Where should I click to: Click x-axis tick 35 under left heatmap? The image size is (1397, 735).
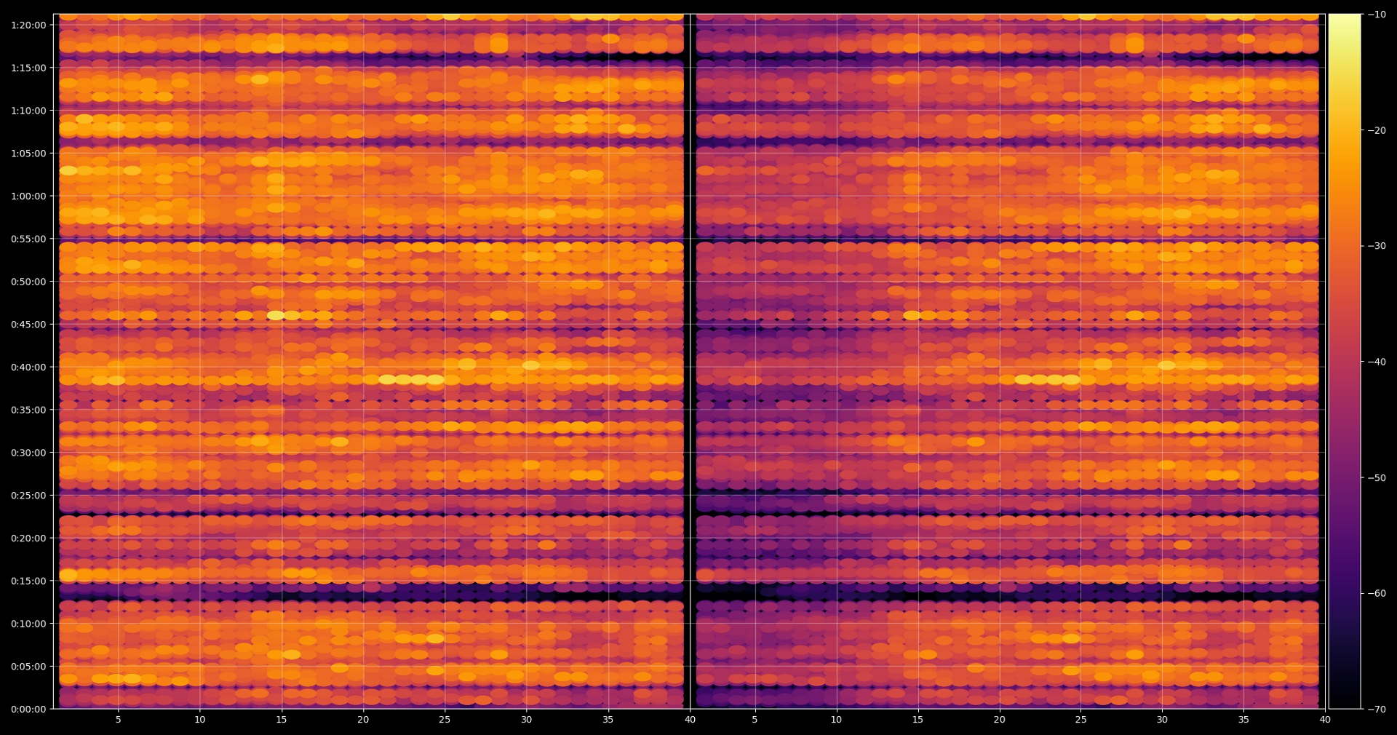click(x=608, y=720)
